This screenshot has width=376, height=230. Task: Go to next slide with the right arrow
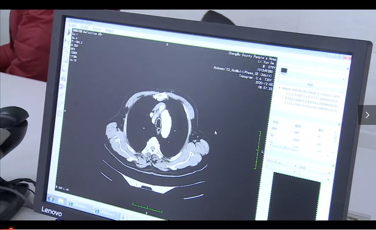click(367, 115)
